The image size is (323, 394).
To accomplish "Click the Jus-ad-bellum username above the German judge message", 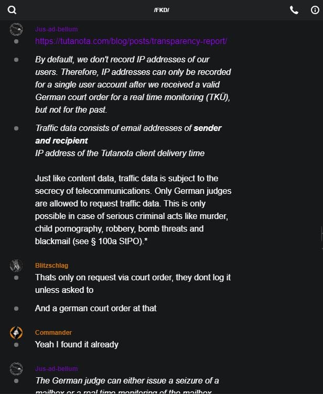I will coord(56,369).
